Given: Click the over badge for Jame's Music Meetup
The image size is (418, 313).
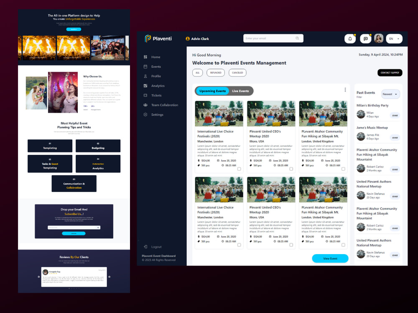Looking at the screenshot, I should (395, 138).
